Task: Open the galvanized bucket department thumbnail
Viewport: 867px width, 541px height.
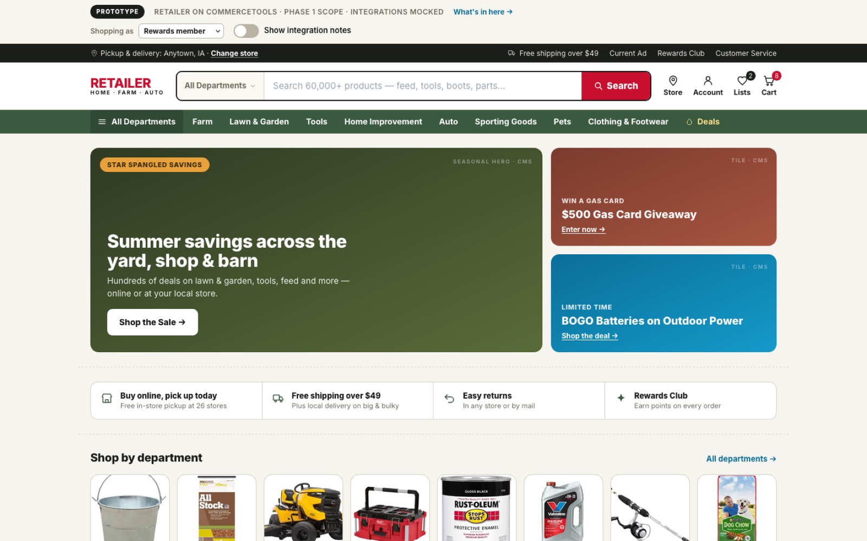Action: coord(130,507)
